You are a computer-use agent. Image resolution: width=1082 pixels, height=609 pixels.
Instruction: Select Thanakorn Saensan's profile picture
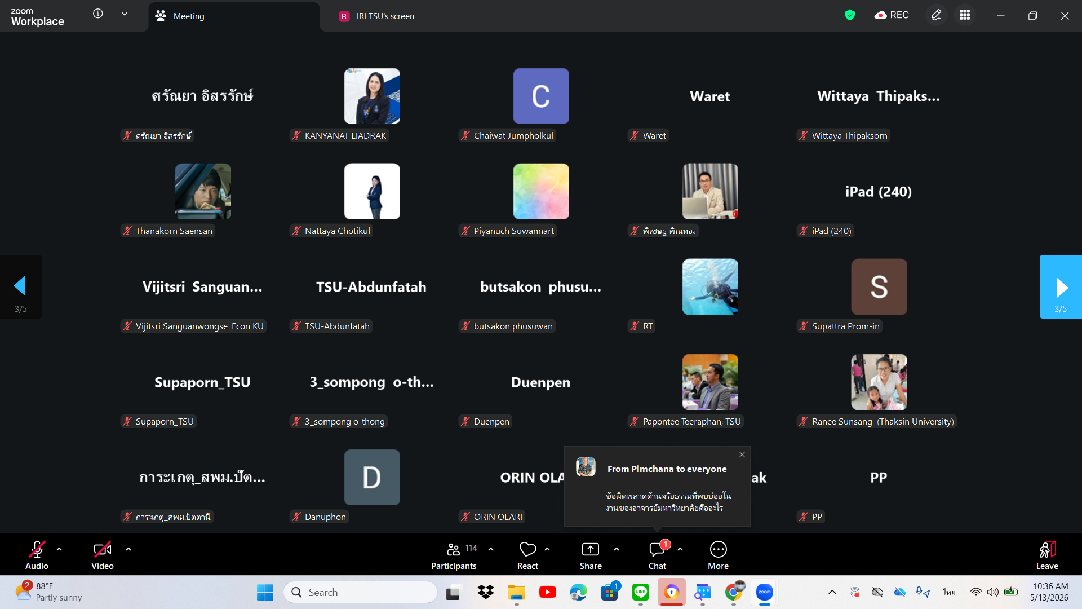click(x=203, y=192)
